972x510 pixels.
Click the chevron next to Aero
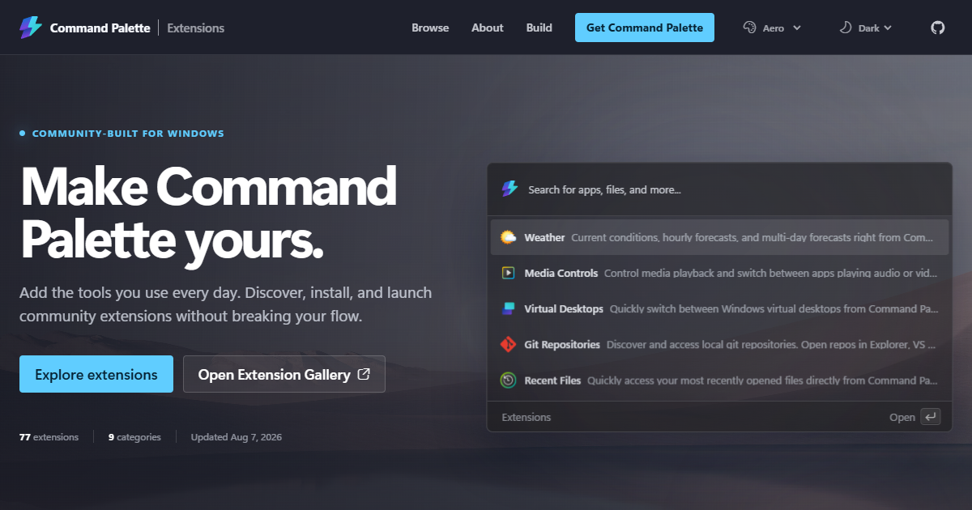point(797,28)
